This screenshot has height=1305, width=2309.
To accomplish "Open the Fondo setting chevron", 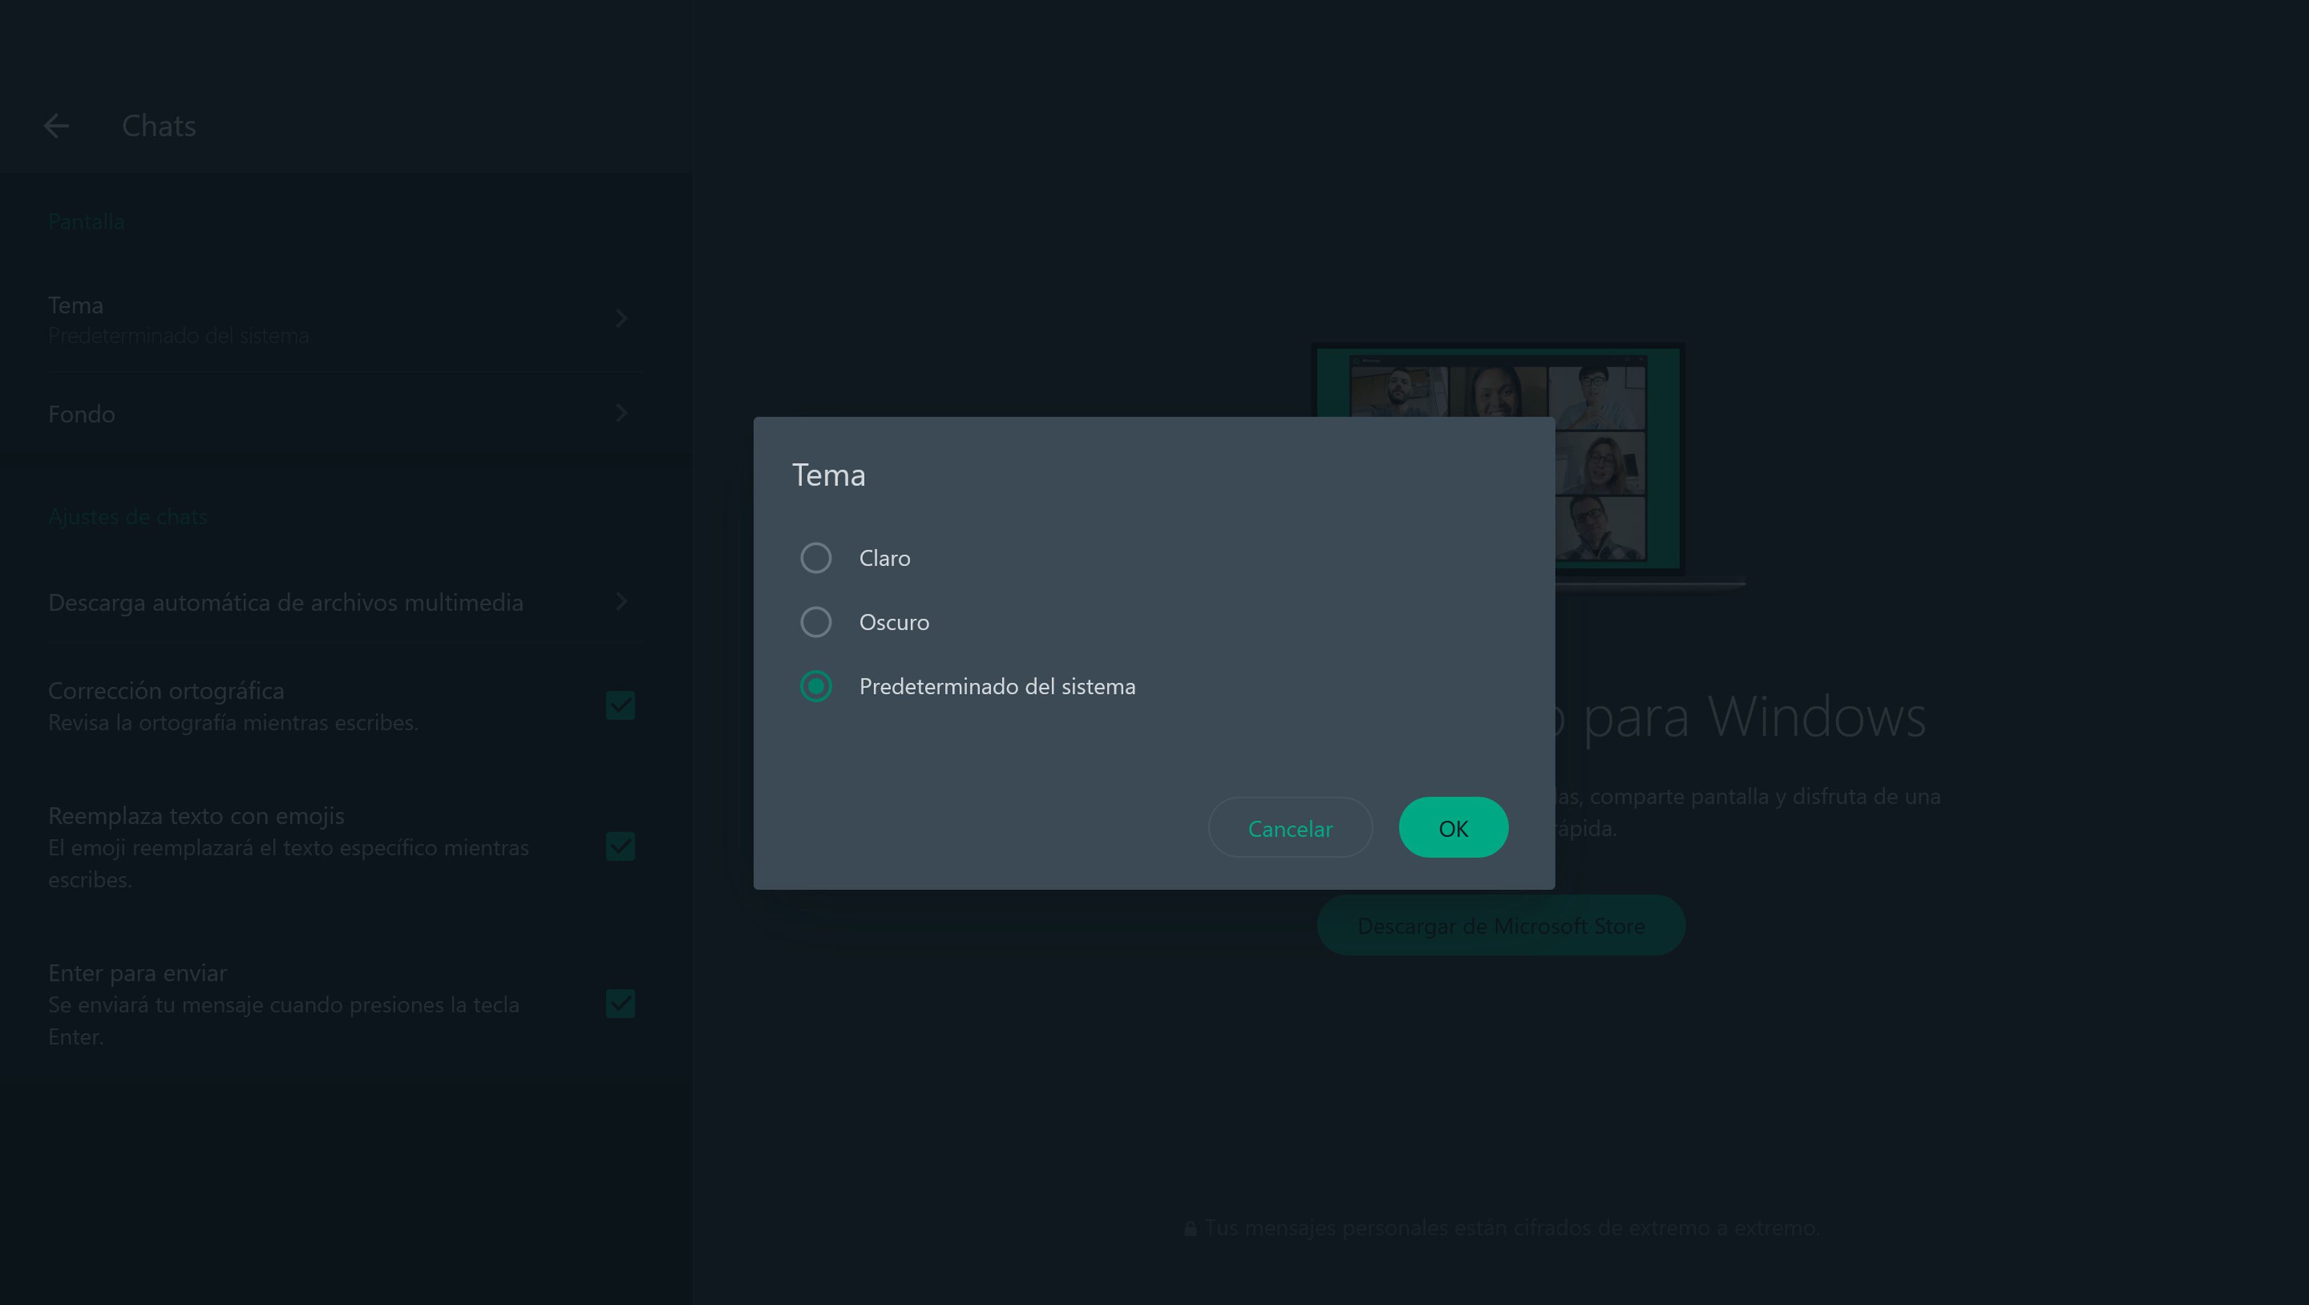I will coord(622,413).
